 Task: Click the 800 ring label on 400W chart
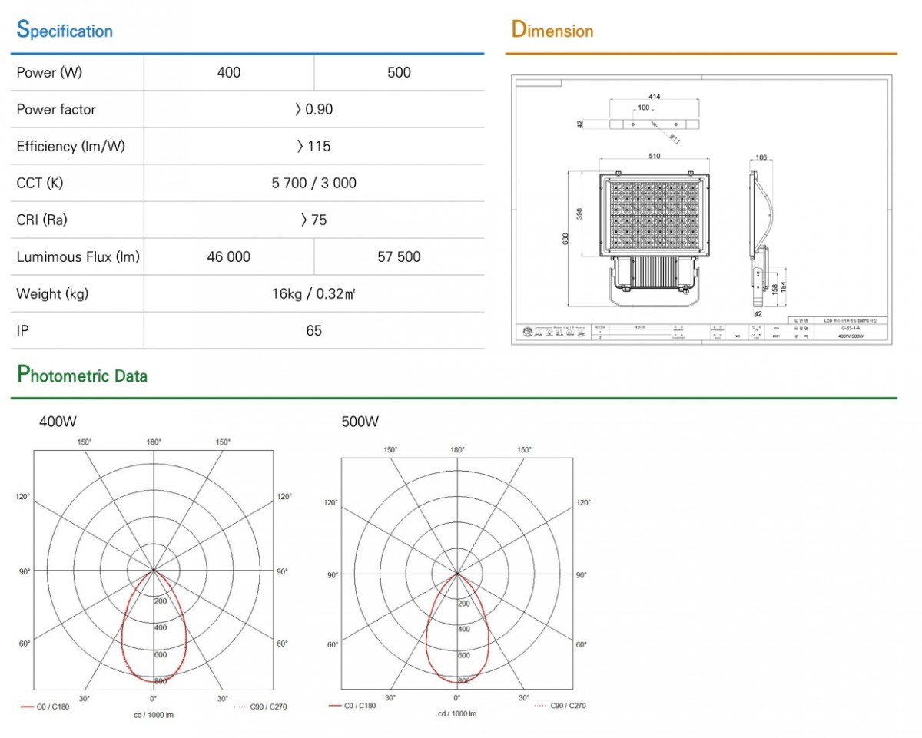tap(160, 681)
